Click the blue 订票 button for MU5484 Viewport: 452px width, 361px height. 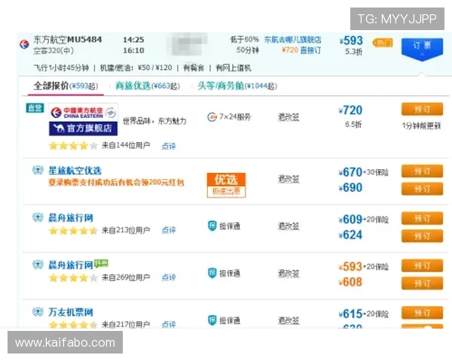[x=422, y=48]
